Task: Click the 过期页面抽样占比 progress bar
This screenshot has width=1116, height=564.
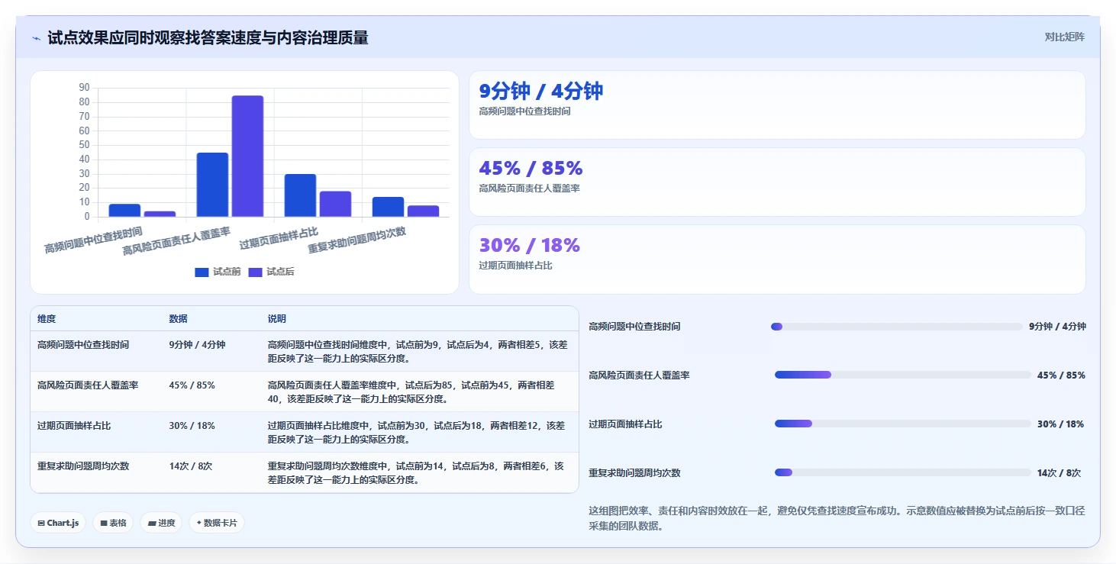Action: (903, 424)
